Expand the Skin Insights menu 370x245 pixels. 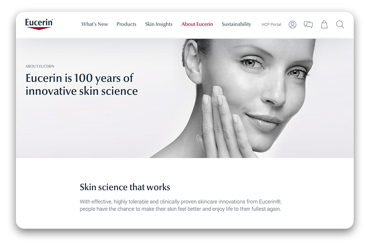pyautogui.click(x=159, y=24)
